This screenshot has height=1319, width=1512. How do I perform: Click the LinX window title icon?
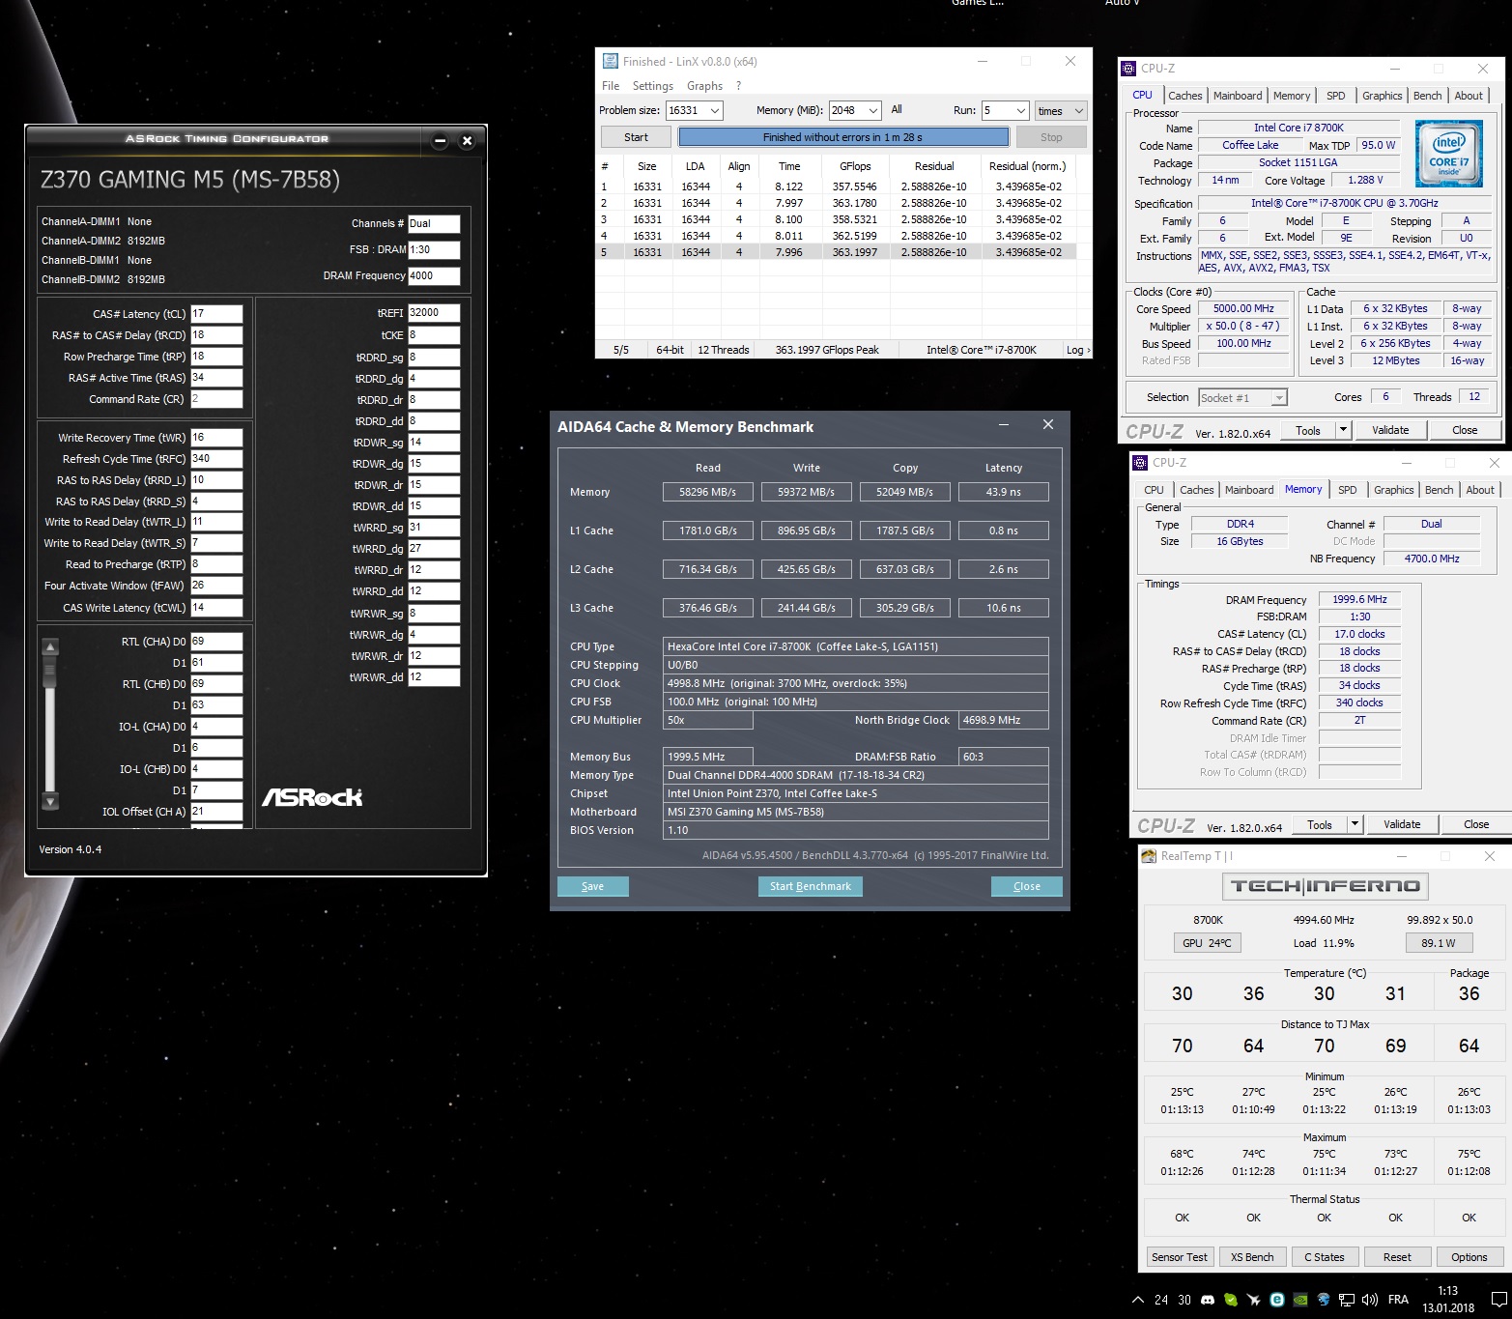click(611, 61)
